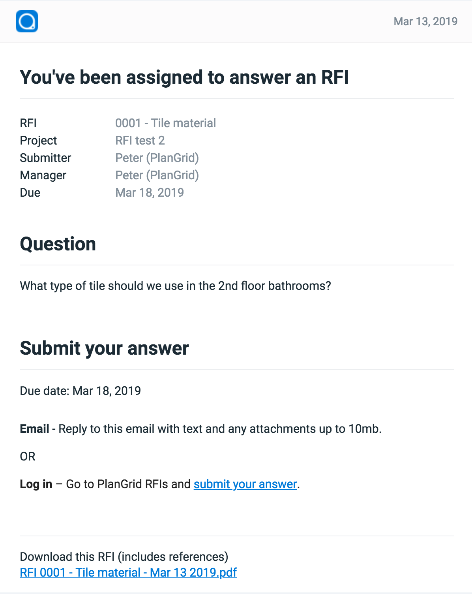Open the submit your answer link
The width and height of the screenshot is (472, 594).
coord(245,484)
